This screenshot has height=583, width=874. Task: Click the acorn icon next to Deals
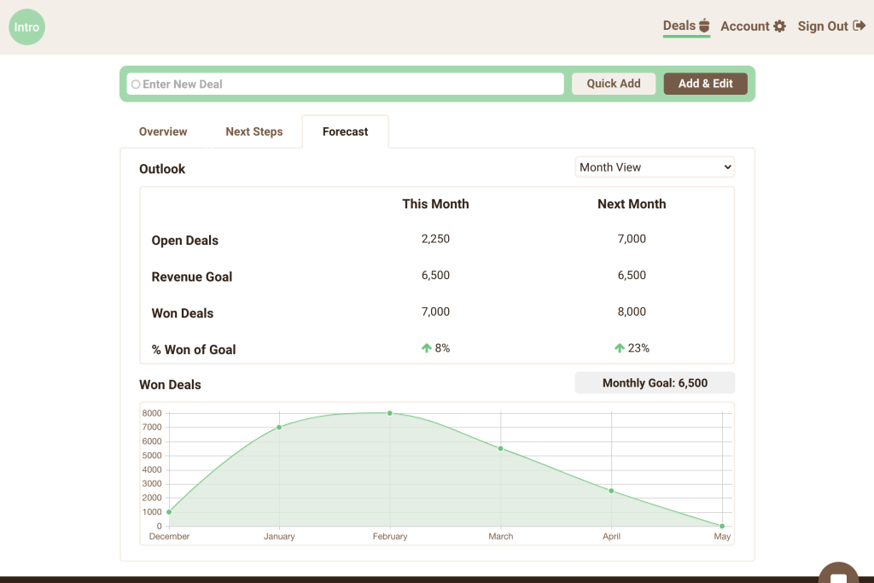click(x=704, y=26)
